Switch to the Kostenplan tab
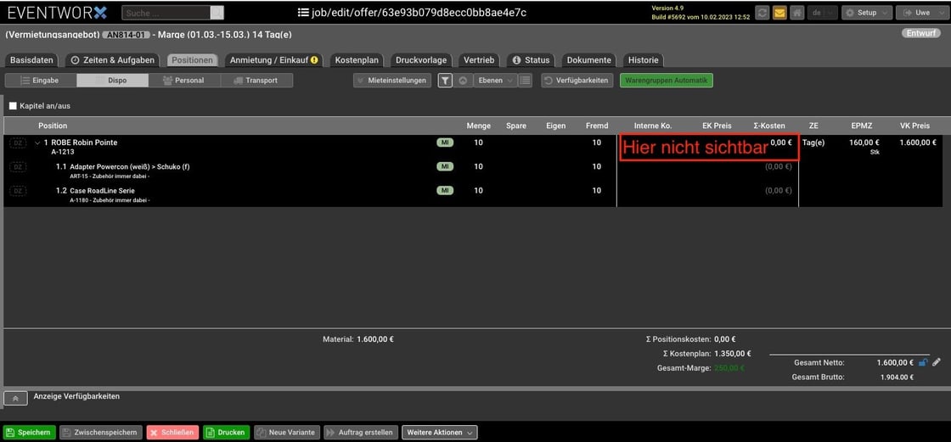The width and height of the screenshot is (951, 442). 357,60
